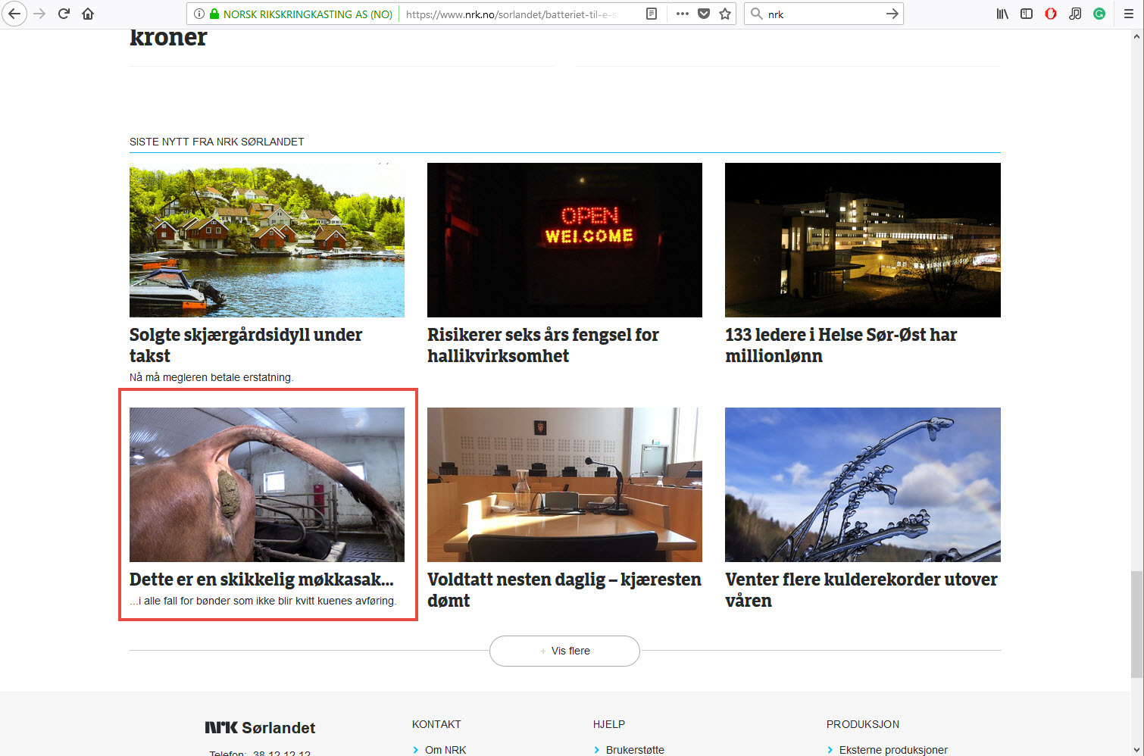View the green padlock certificate details
This screenshot has width=1144, height=756.
click(214, 14)
